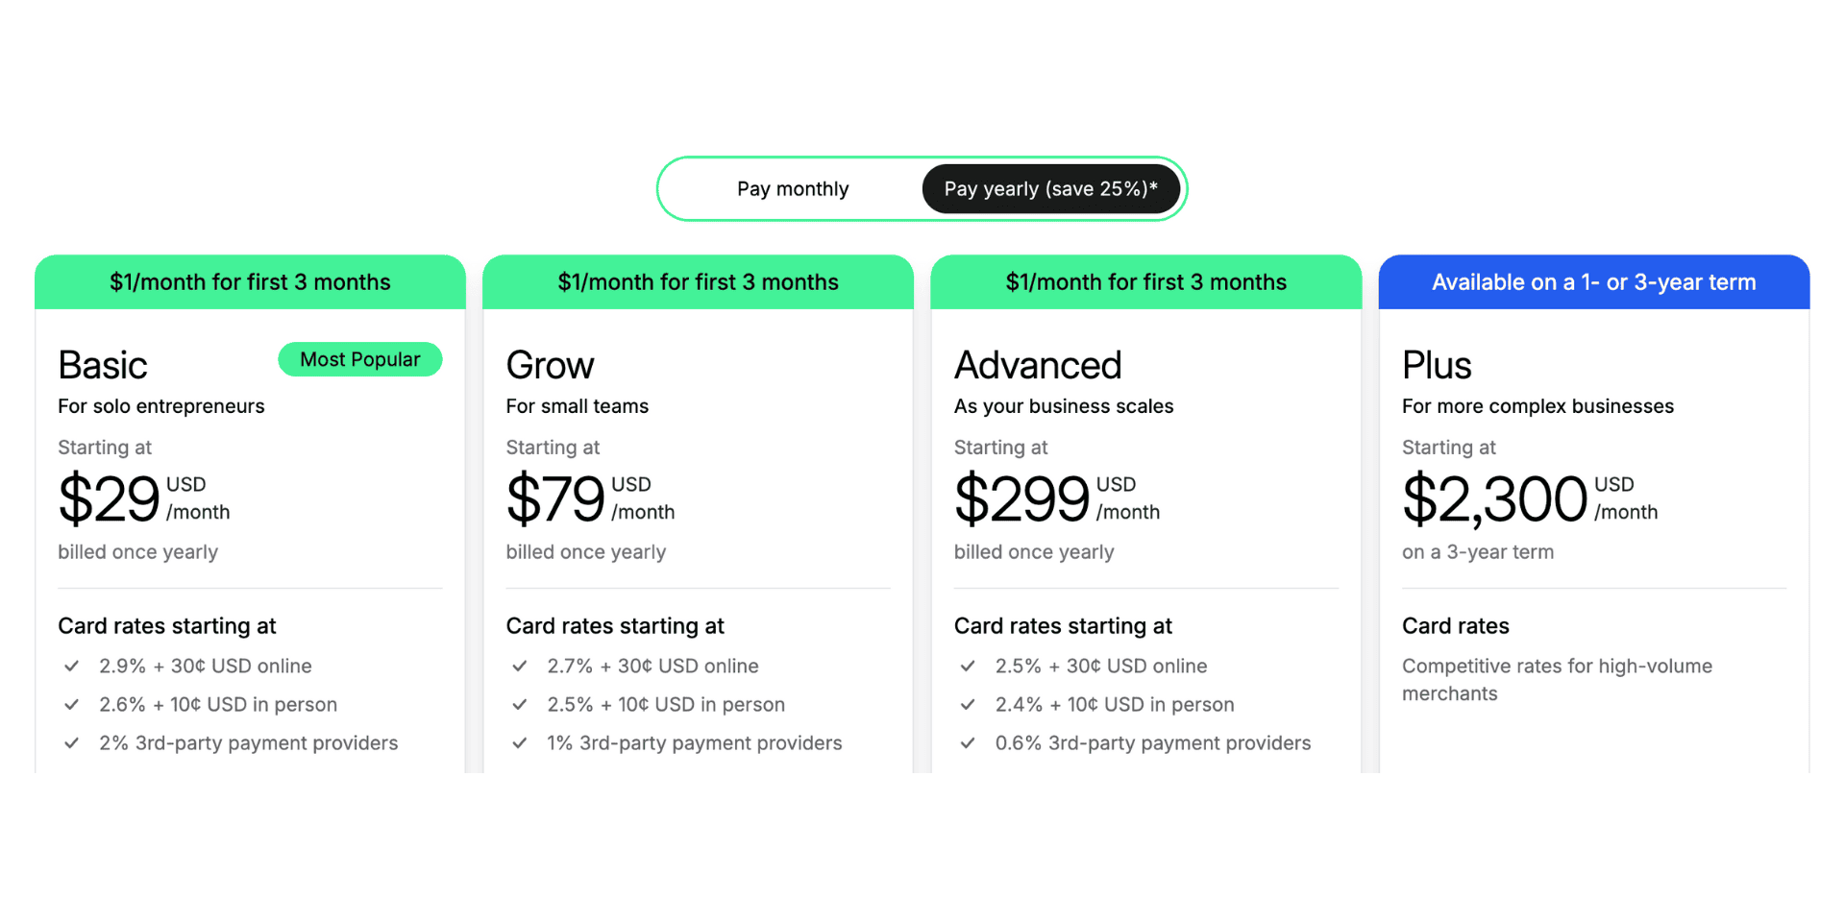Click the Grow plan's $1/month promo banner
The image size is (1845, 922).
pos(698,282)
